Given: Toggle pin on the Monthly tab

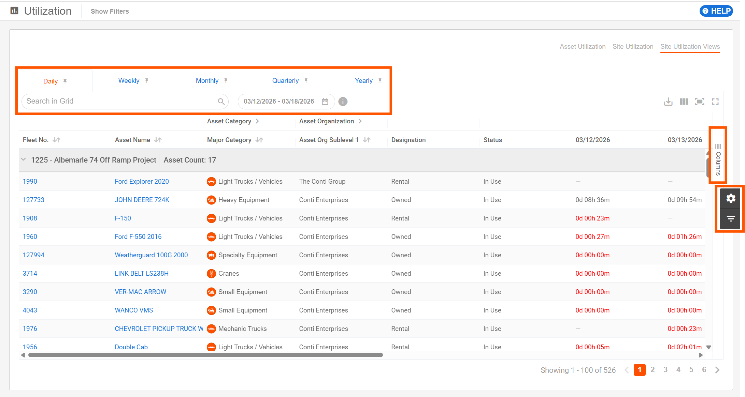Looking at the screenshot, I should point(226,81).
